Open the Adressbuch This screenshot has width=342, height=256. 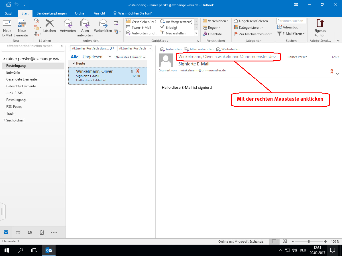[x=289, y=27]
